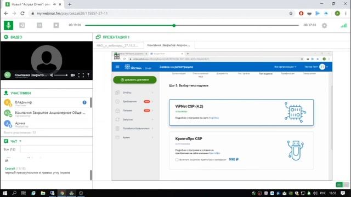Click the blue badge next to Владимир
Image resolution: width=351 pixels, height=197 pixels.
pos(84,102)
